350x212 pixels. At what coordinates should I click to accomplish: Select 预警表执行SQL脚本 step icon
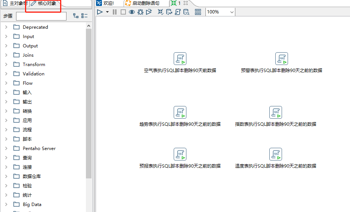pyautogui.click(x=282, y=59)
